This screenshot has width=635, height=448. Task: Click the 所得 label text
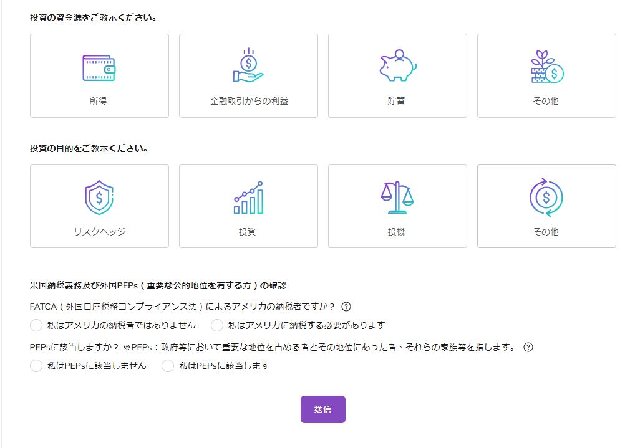click(x=99, y=101)
